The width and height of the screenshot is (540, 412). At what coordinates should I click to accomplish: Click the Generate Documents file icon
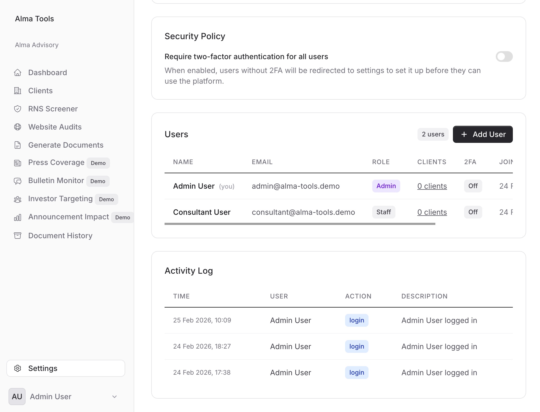click(x=18, y=145)
